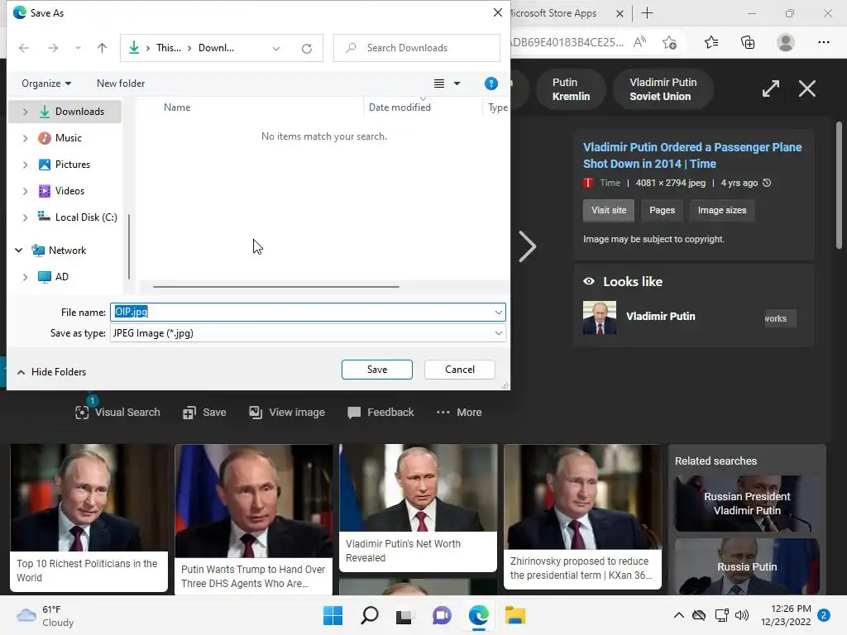847x635 pixels.
Task: Go up one folder level
Action: coord(102,48)
